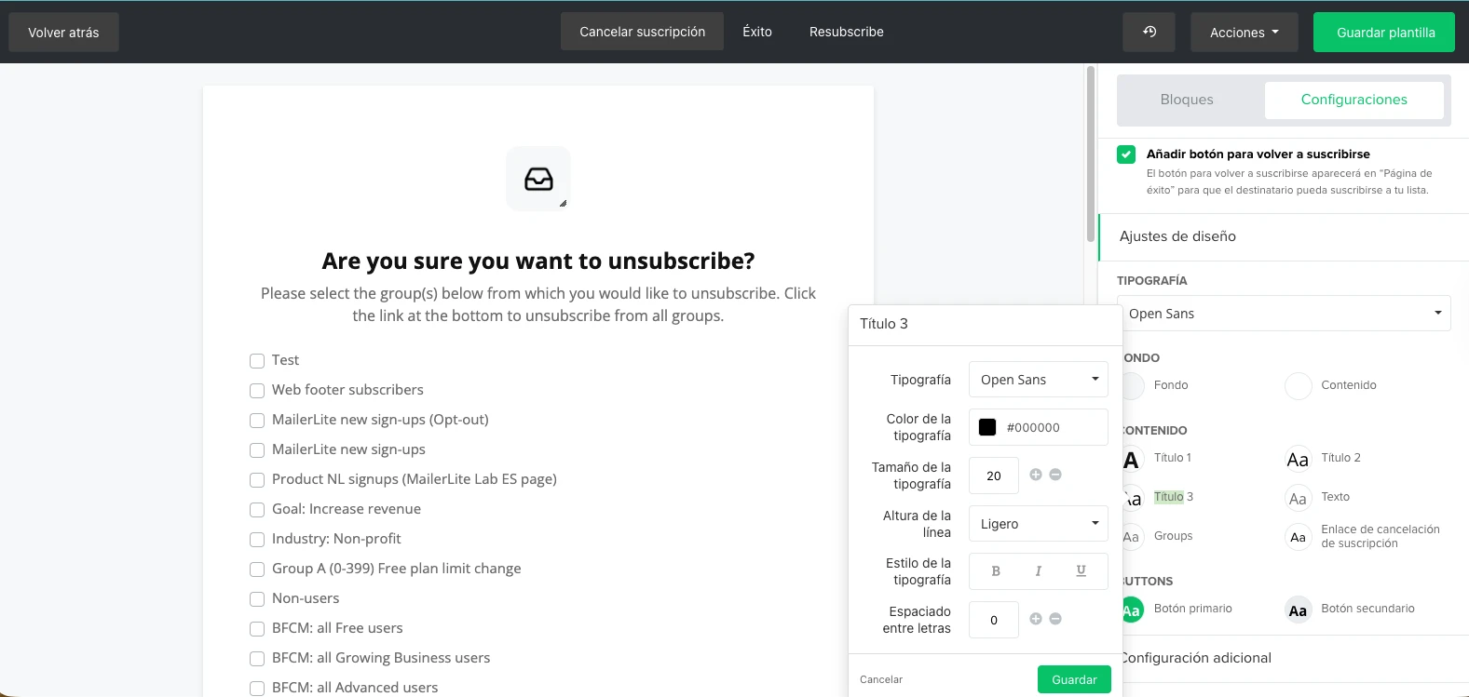1469x697 pixels.
Task: Increase font size with plus icon
Action: (1036, 475)
